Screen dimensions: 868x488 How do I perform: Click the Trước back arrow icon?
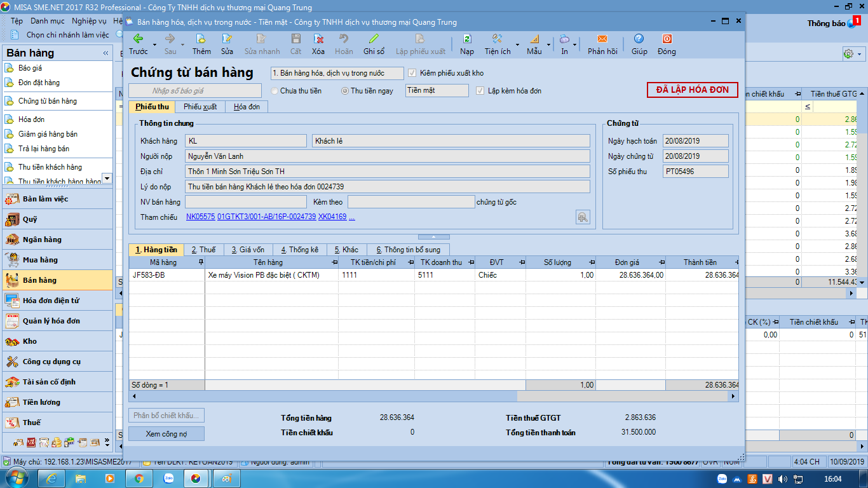(x=138, y=39)
